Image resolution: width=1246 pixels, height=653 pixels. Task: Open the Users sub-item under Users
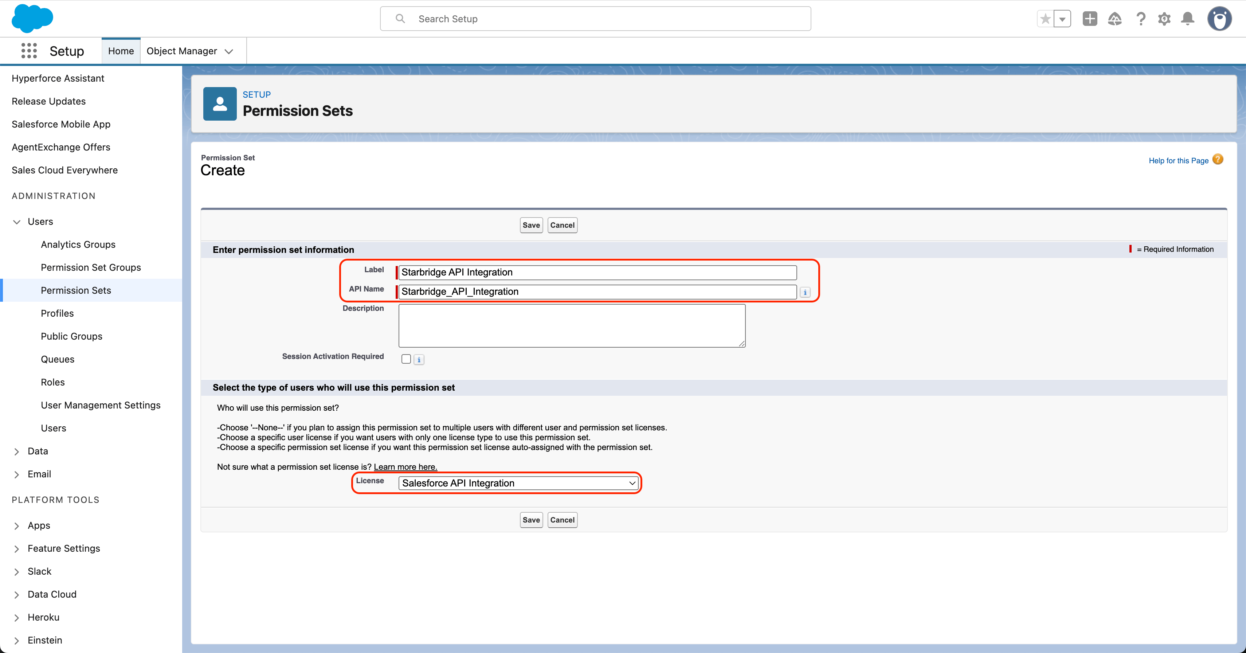click(x=53, y=428)
